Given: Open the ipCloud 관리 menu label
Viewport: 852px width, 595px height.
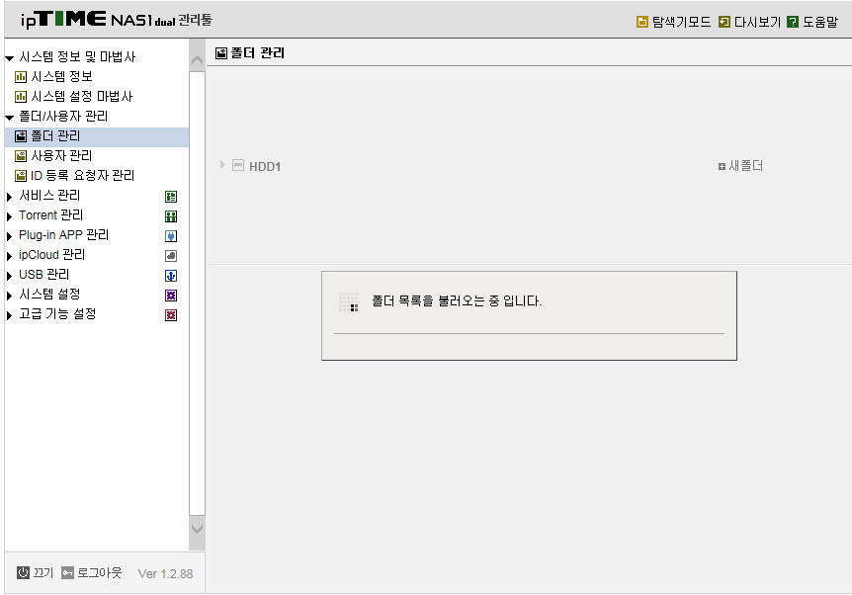Looking at the screenshot, I should (51, 255).
